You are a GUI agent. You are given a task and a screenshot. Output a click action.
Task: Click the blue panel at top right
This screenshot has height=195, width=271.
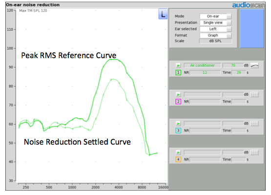[252, 28]
